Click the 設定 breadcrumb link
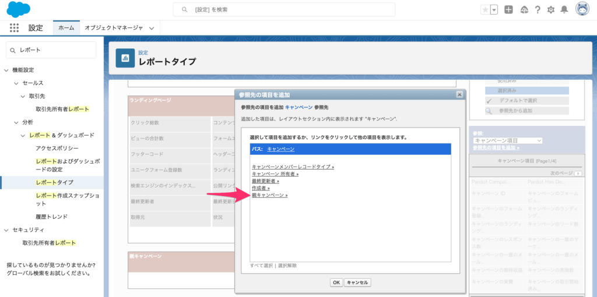597x297 pixels. [143, 52]
